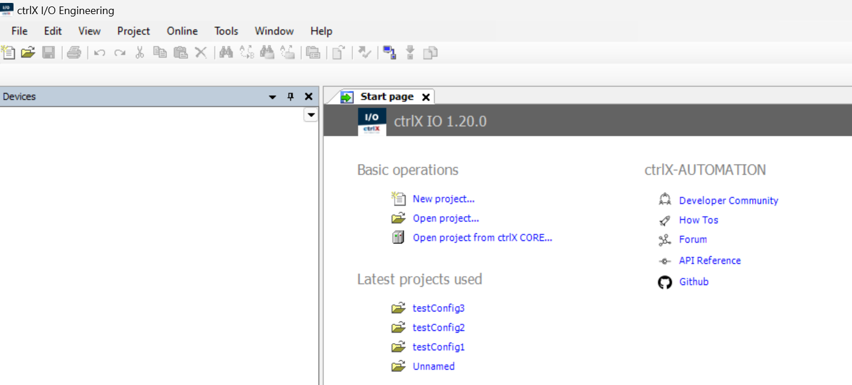Click the Open project... link

pos(446,218)
